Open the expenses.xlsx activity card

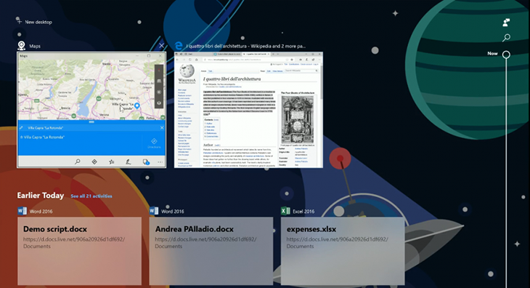click(x=343, y=251)
